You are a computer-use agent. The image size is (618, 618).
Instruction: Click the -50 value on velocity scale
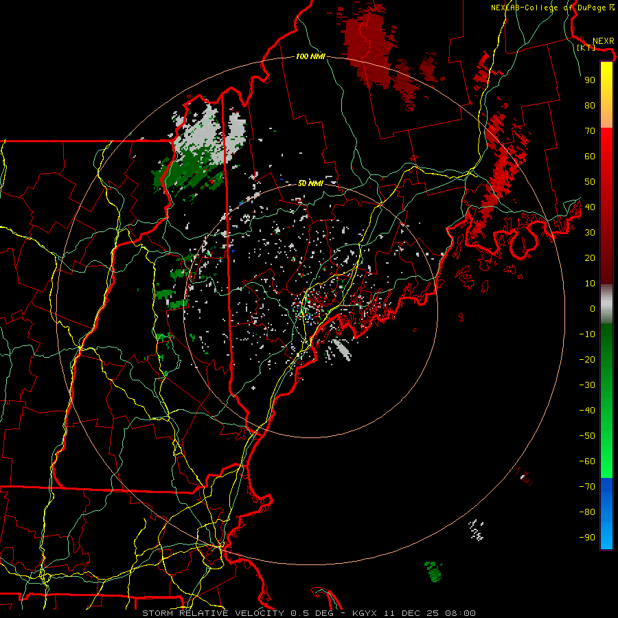[587, 436]
